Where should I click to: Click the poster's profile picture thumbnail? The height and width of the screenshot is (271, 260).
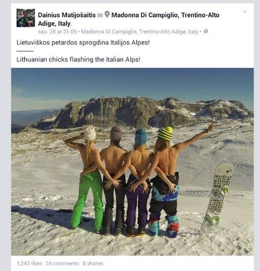point(26,18)
